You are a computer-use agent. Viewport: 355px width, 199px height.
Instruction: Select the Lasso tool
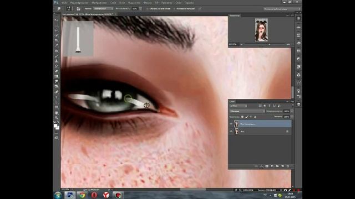(56, 30)
